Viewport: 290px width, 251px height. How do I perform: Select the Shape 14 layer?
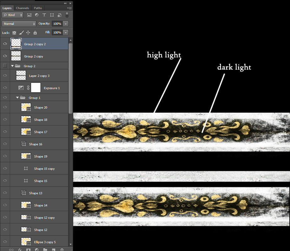tap(34, 205)
